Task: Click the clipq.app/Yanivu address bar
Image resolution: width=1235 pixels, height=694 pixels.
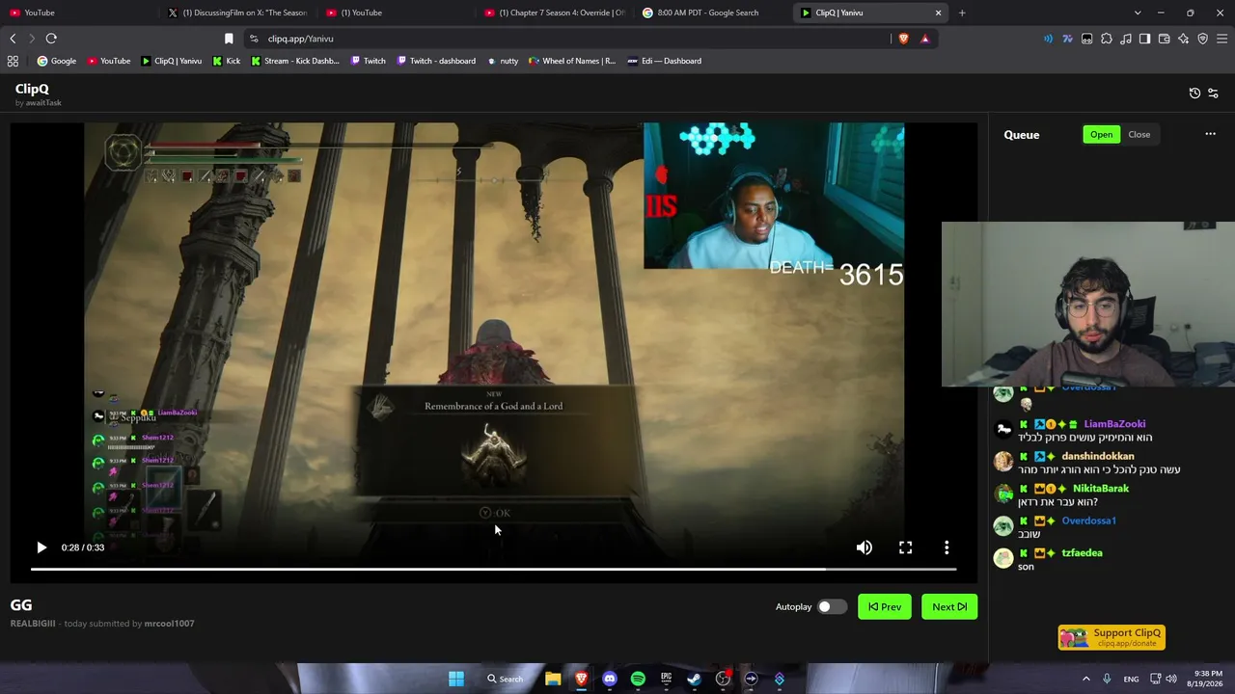Action: (x=569, y=39)
